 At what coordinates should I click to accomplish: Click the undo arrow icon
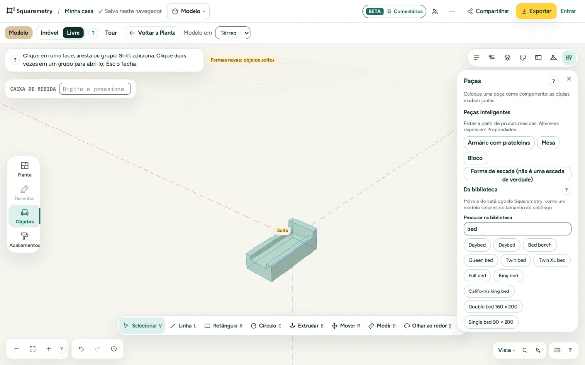pyautogui.click(x=81, y=349)
